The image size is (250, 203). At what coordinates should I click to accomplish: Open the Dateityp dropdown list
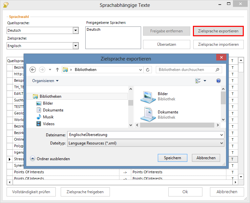(x=222, y=143)
